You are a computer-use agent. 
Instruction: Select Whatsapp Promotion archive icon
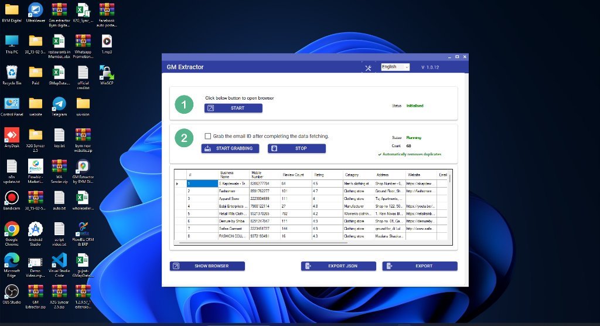83,47
